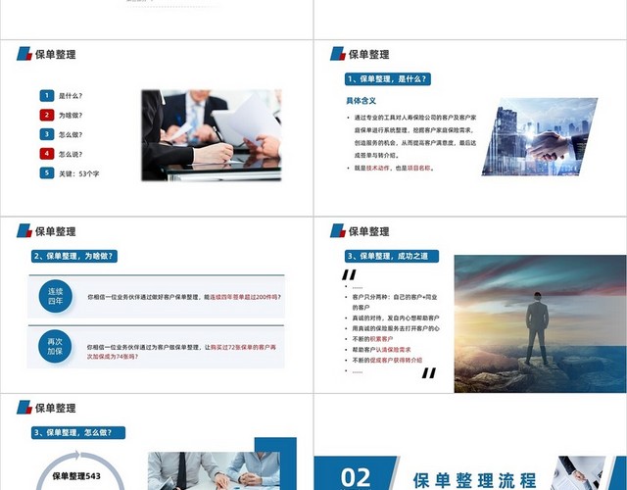The height and width of the screenshot is (490, 627).
Task: Click the red text 认清保险需求
Action: (x=393, y=350)
